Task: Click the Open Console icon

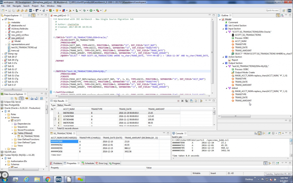Action: pos(280,133)
